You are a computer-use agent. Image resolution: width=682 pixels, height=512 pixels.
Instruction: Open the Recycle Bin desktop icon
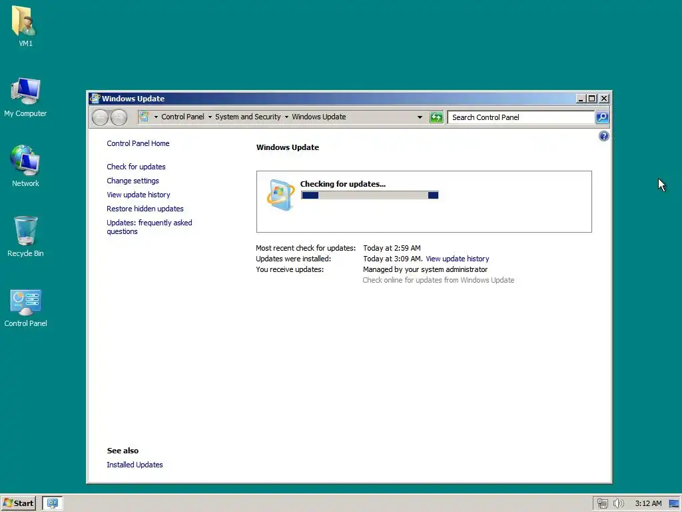pyautogui.click(x=25, y=237)
